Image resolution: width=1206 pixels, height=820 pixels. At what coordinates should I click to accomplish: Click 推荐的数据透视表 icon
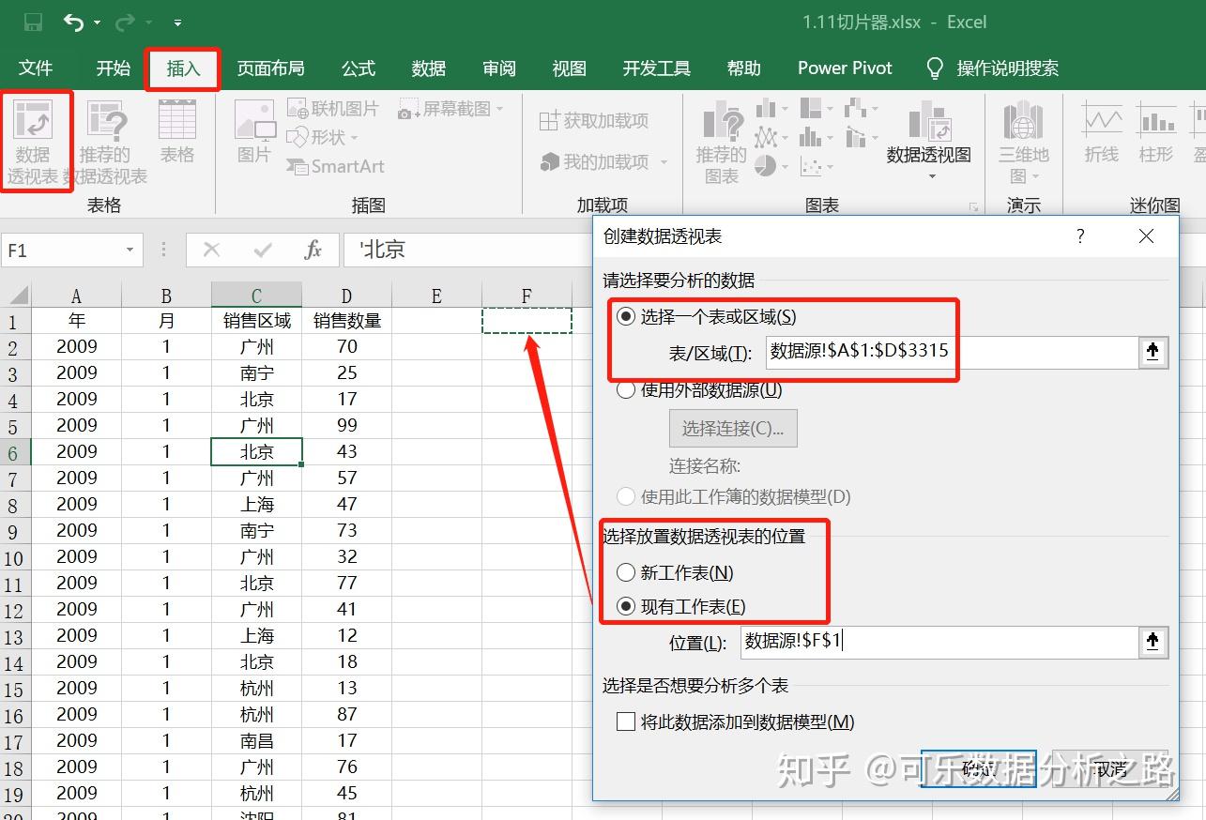[105, 141]
